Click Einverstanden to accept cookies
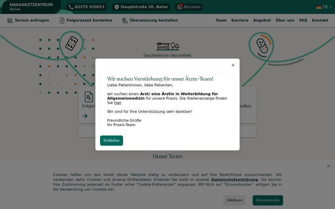The width and height of the screenshot is (335, 209). [268, 200]
